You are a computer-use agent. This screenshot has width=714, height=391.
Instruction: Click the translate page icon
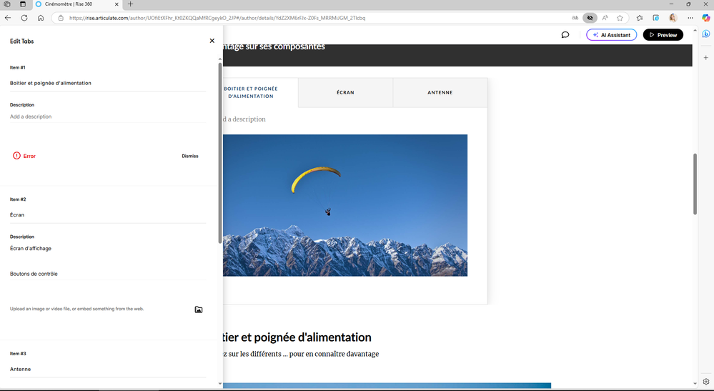(x=575, y=18)
